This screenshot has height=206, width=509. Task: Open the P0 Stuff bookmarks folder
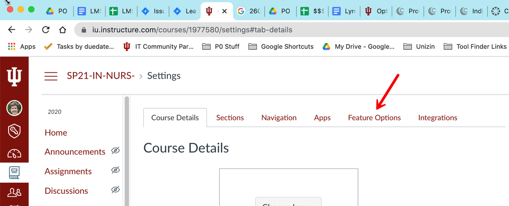point(221,47)
